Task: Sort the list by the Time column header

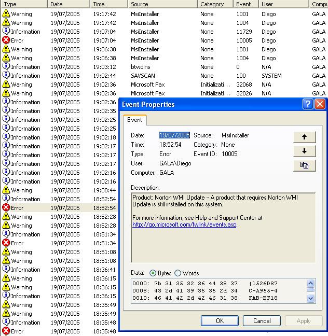Action: pos(109,4)
